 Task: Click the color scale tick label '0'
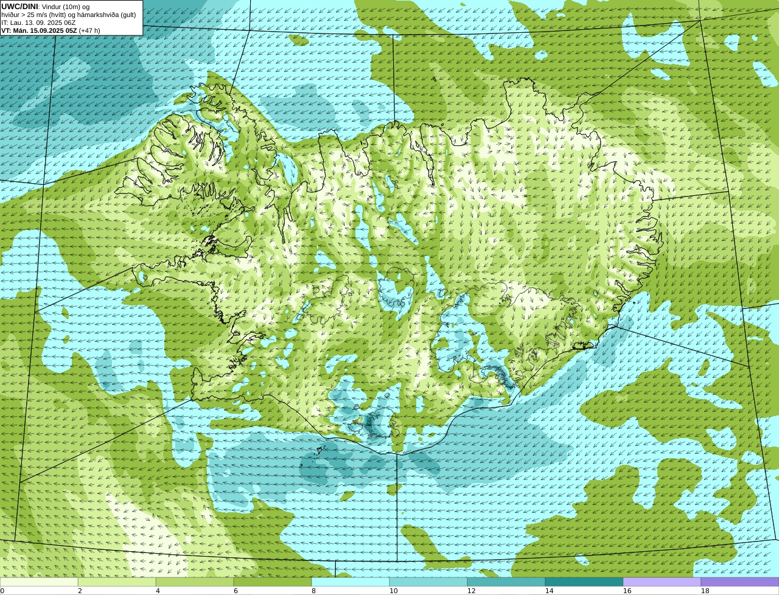[2, 591]
